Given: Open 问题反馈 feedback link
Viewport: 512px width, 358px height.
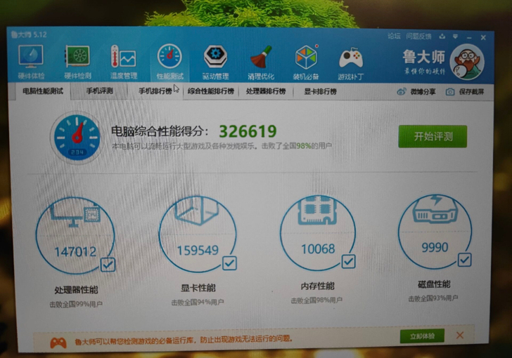Looking at the screenshot, I should tap(418, 37).
